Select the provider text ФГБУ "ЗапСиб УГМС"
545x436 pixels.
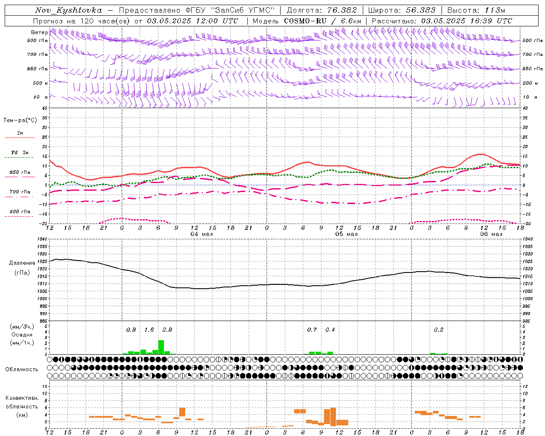(231, 10)
